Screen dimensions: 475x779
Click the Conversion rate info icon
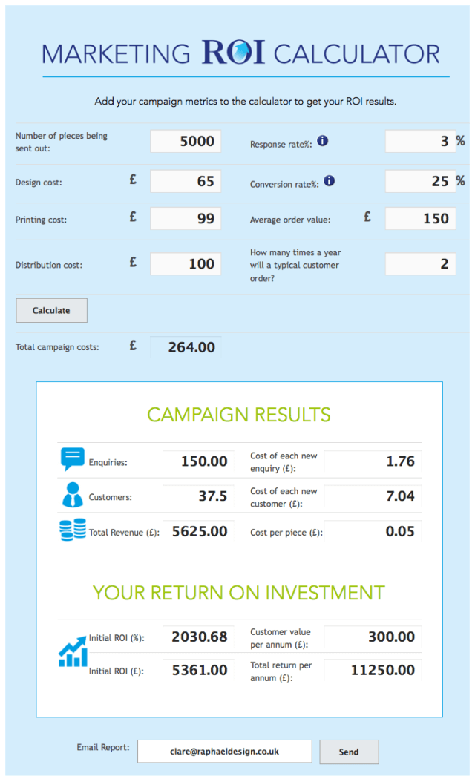(329, 180)
